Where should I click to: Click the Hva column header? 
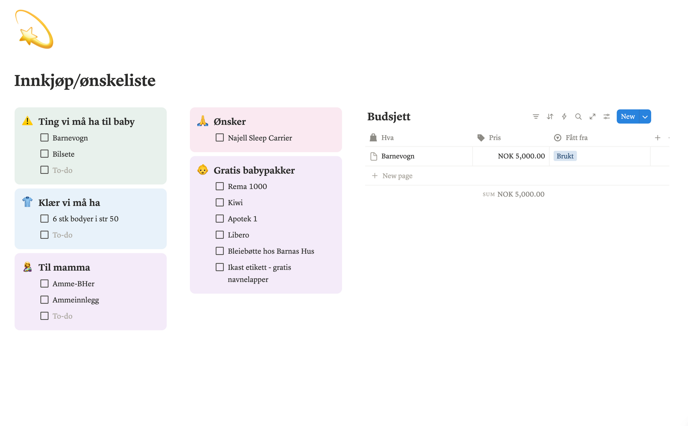point(387,138)
